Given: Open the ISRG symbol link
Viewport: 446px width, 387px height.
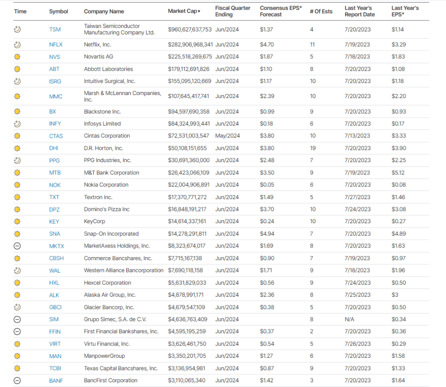Looking at the screenshot, I should (55, 81).
